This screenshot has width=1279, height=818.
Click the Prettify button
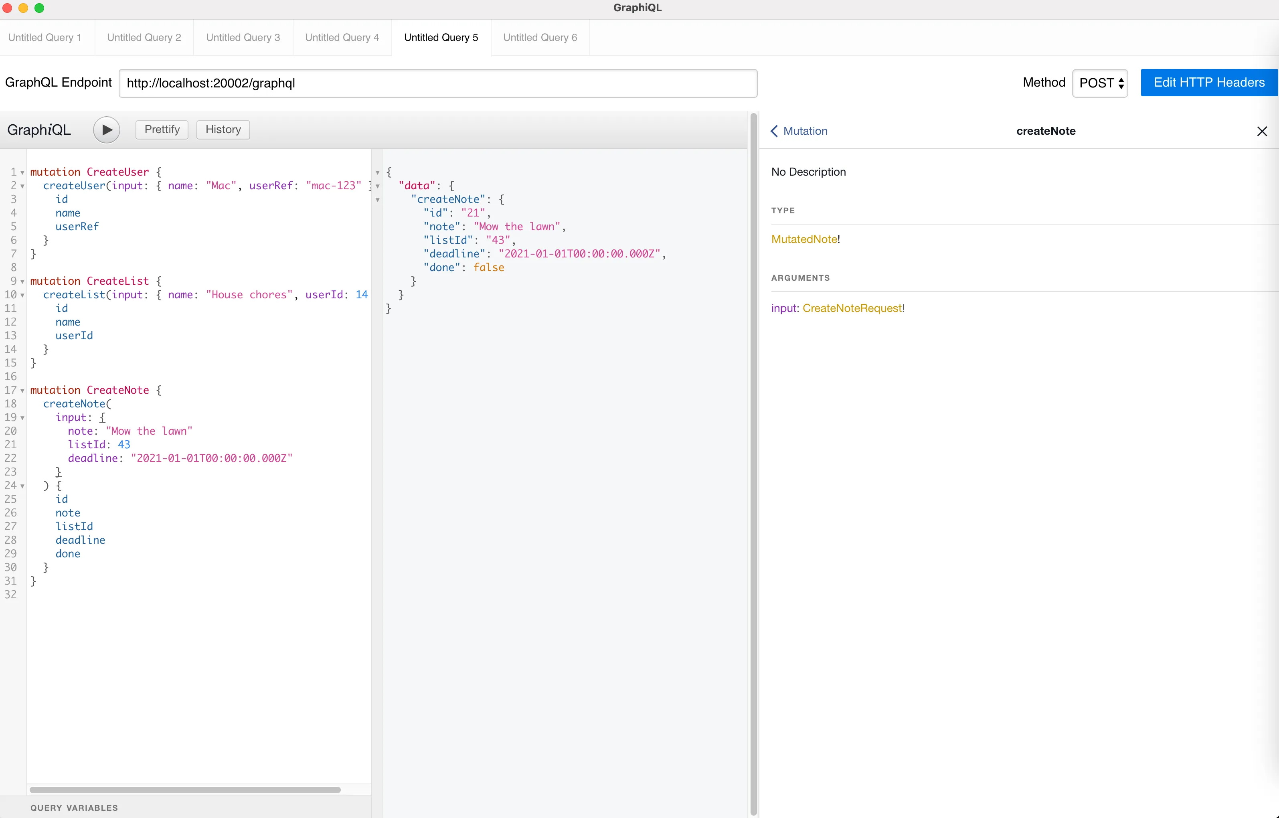[162, 130]
